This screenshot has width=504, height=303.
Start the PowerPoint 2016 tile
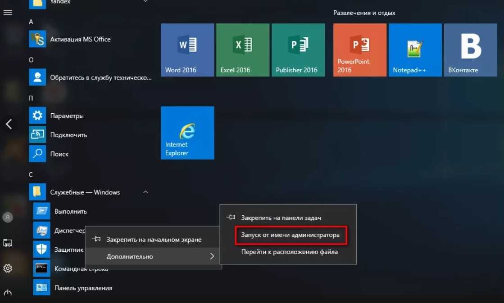(360, 50)
